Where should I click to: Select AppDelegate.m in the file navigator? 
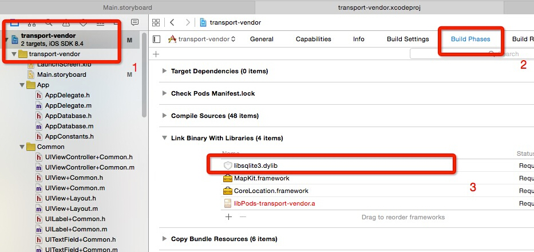click(68, 106)
